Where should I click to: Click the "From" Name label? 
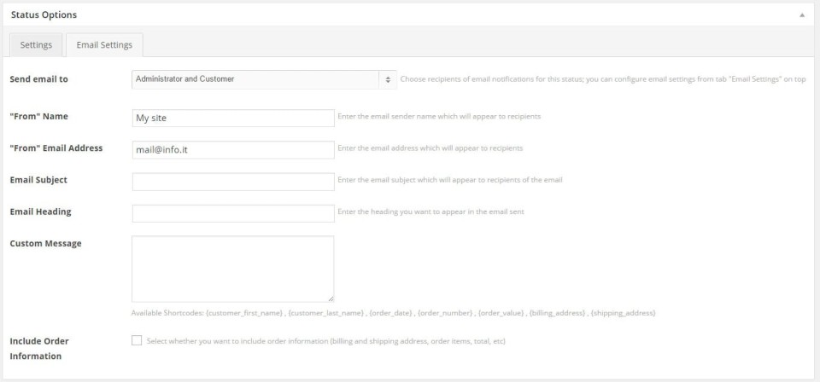pyautogui.click(x=38, y=116)
